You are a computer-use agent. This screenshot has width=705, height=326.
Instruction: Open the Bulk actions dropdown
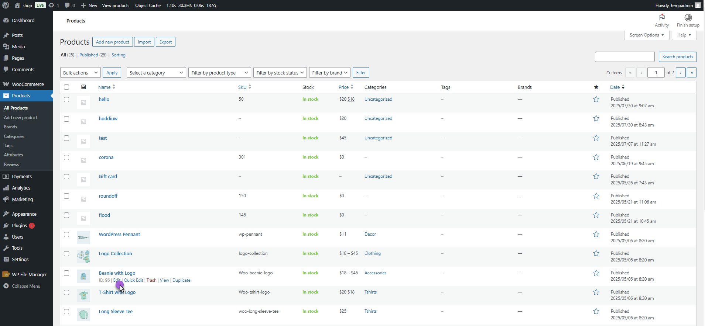coord(80,73)
